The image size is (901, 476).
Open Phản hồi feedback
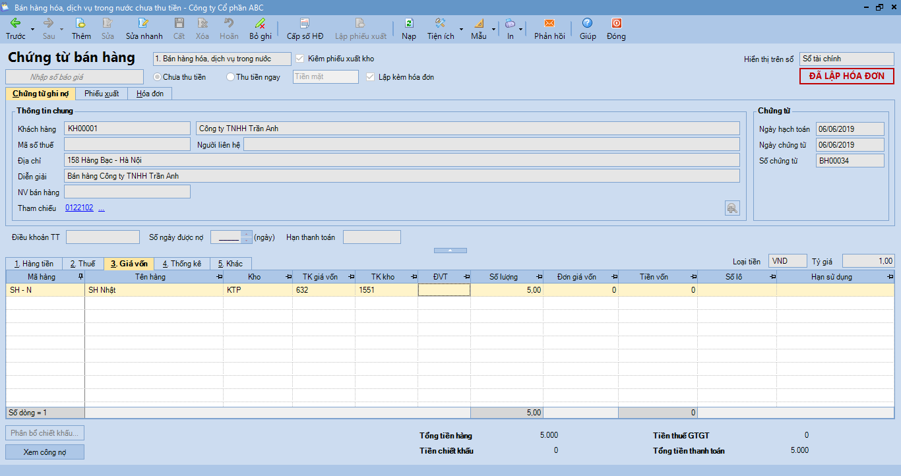(549, 29)
